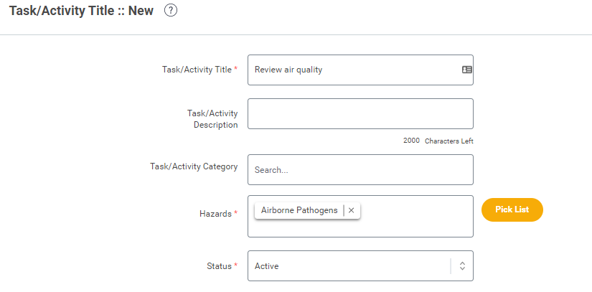Click the red asterisk beside Hazards
The image size is (592, 292).
point(236,213)
